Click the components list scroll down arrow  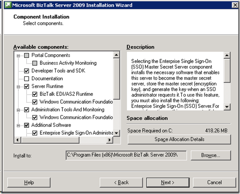[x=116, y=133]
